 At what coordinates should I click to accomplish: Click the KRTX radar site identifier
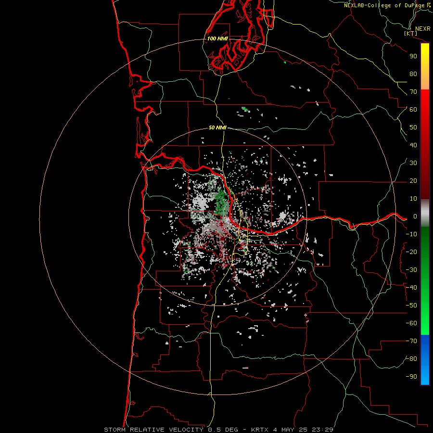(x=260, y=430)
